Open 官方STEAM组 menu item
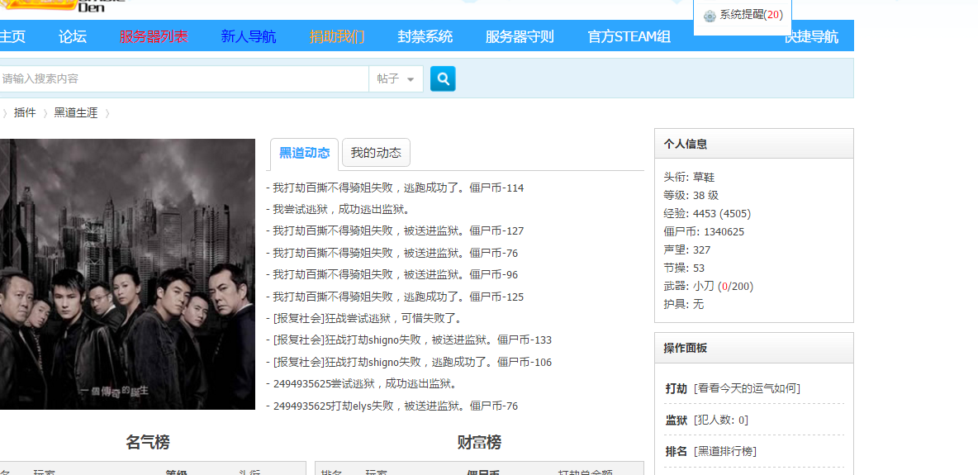Viewport: 978px width, 475px height. pos(629,36)
